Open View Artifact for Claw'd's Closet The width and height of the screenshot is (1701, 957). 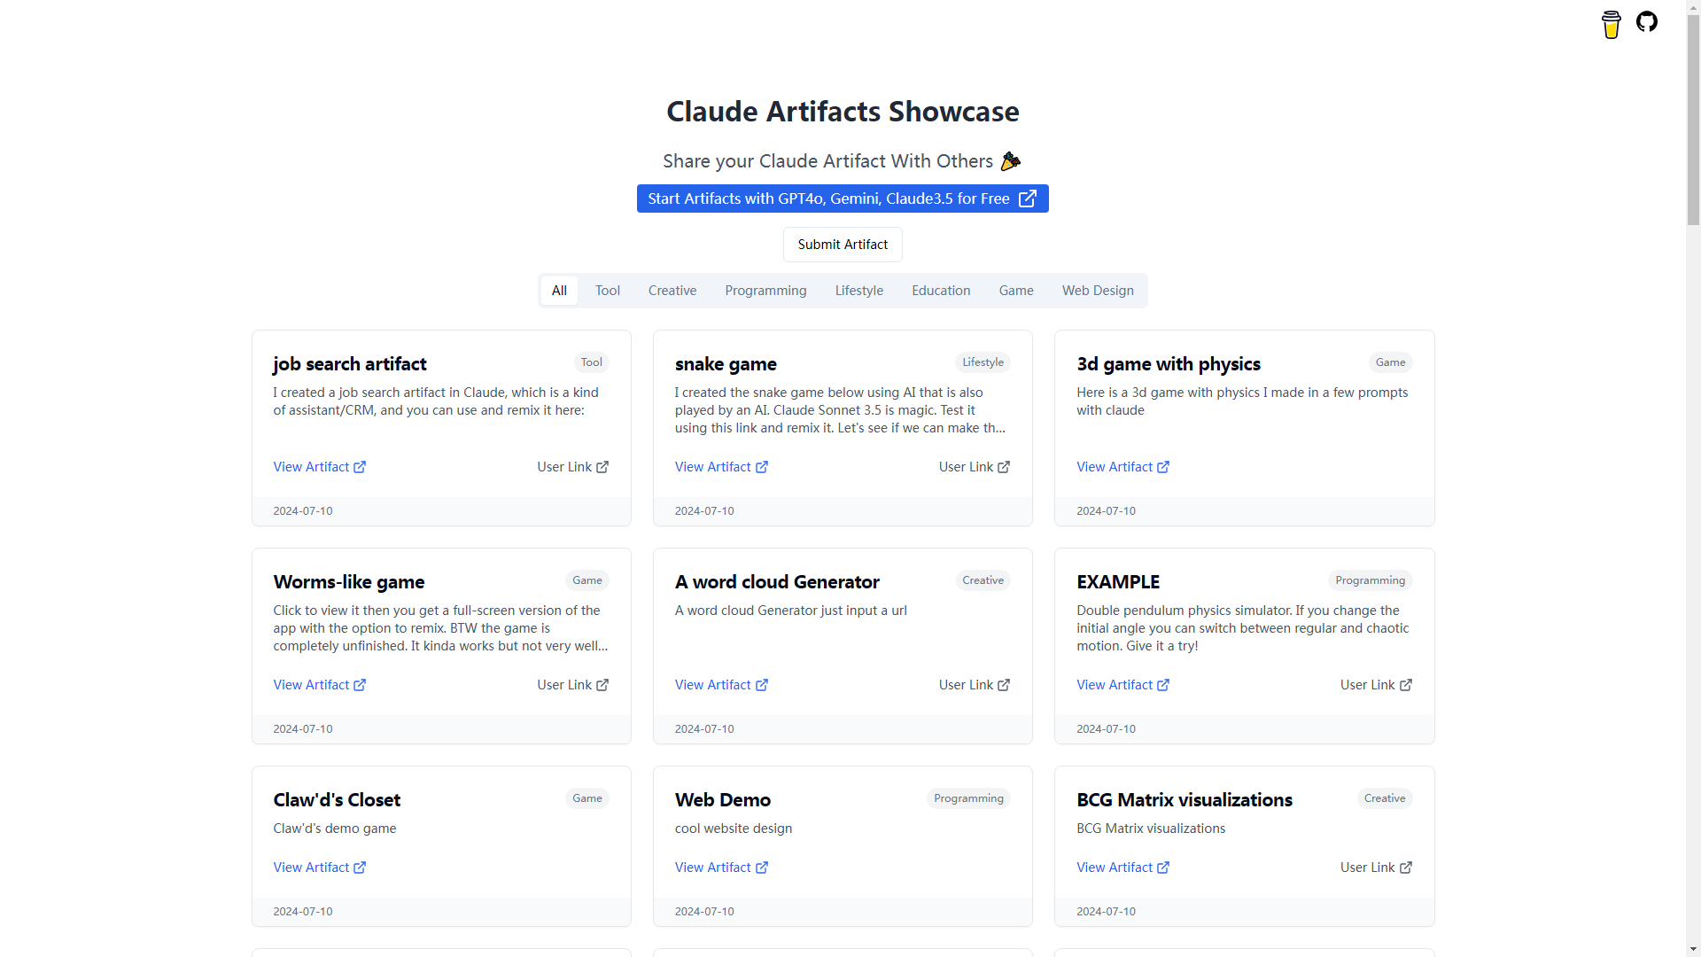coord(320,868)
